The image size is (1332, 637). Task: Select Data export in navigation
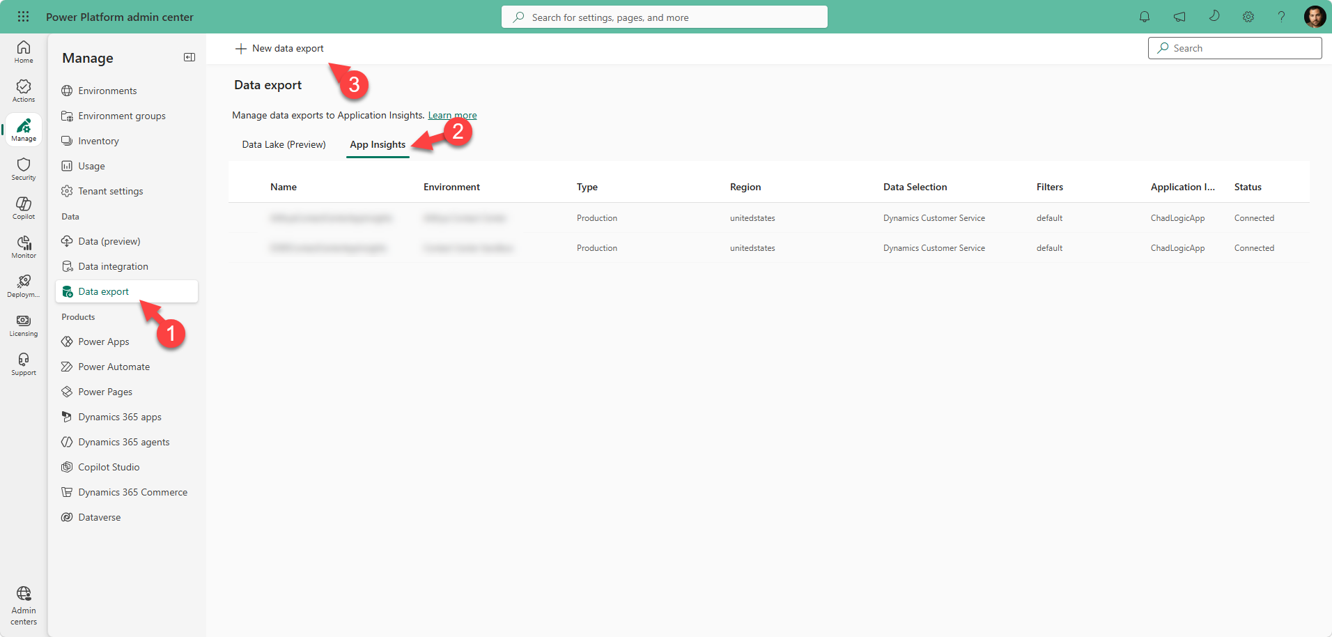(x=127, y=291)
